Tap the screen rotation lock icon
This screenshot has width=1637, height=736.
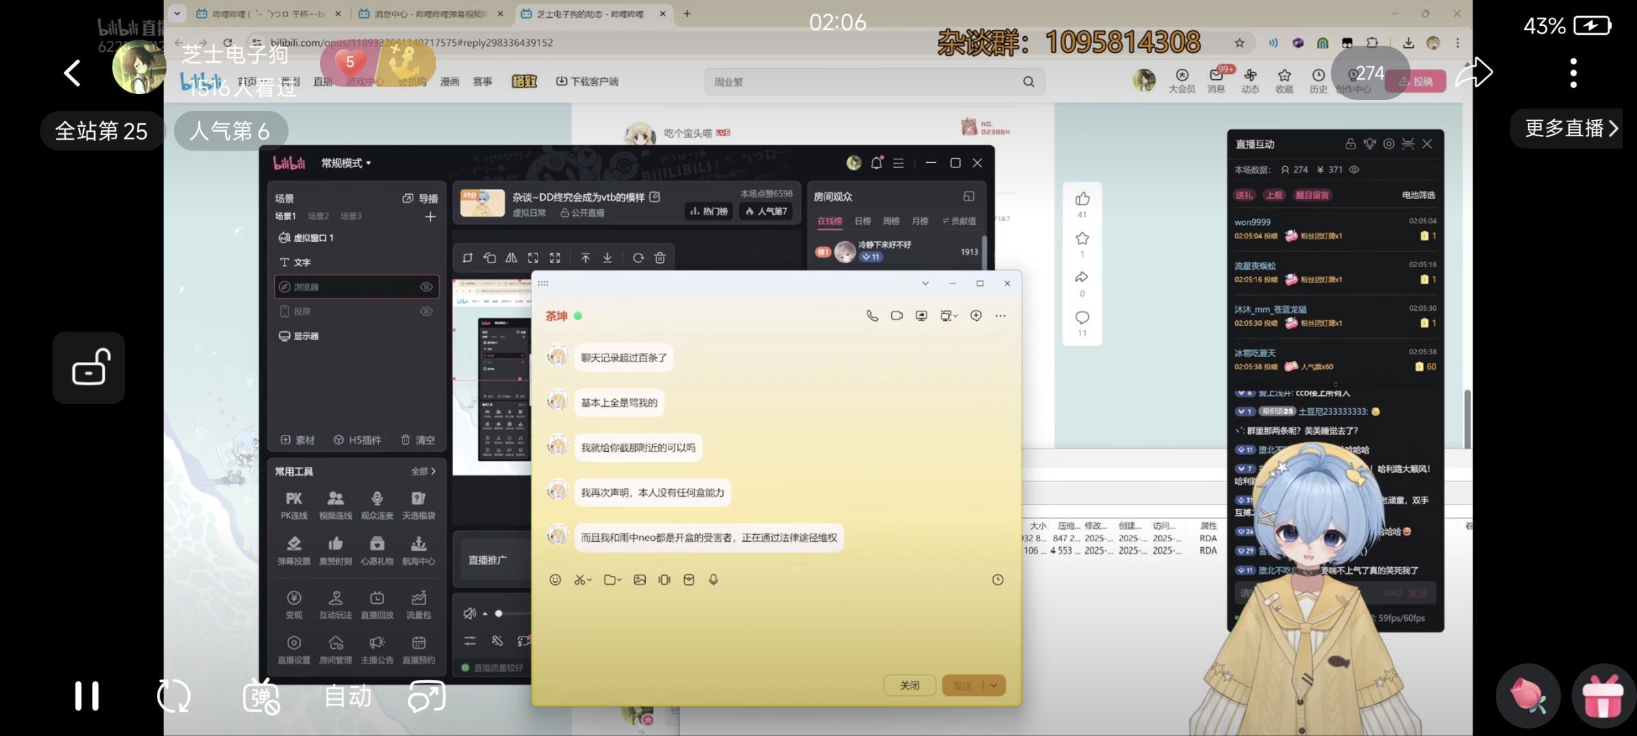[x=89, y=368]
